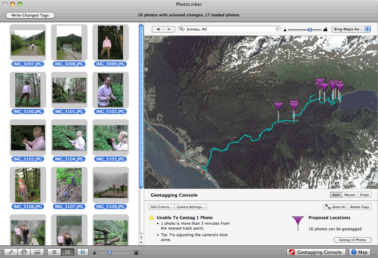Click the yellow warning icon
This screenshot has height=258, width=378.
151,217
